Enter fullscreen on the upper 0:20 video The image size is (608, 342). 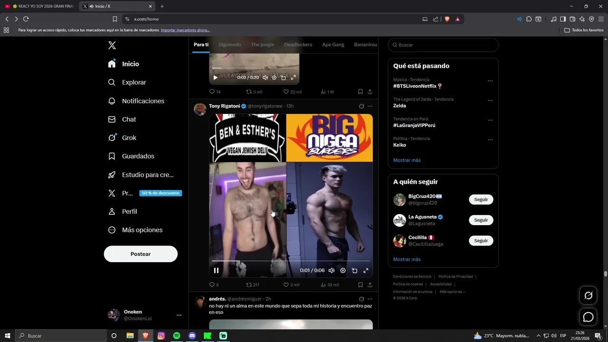pyautogui.click(x=293, y=77)
